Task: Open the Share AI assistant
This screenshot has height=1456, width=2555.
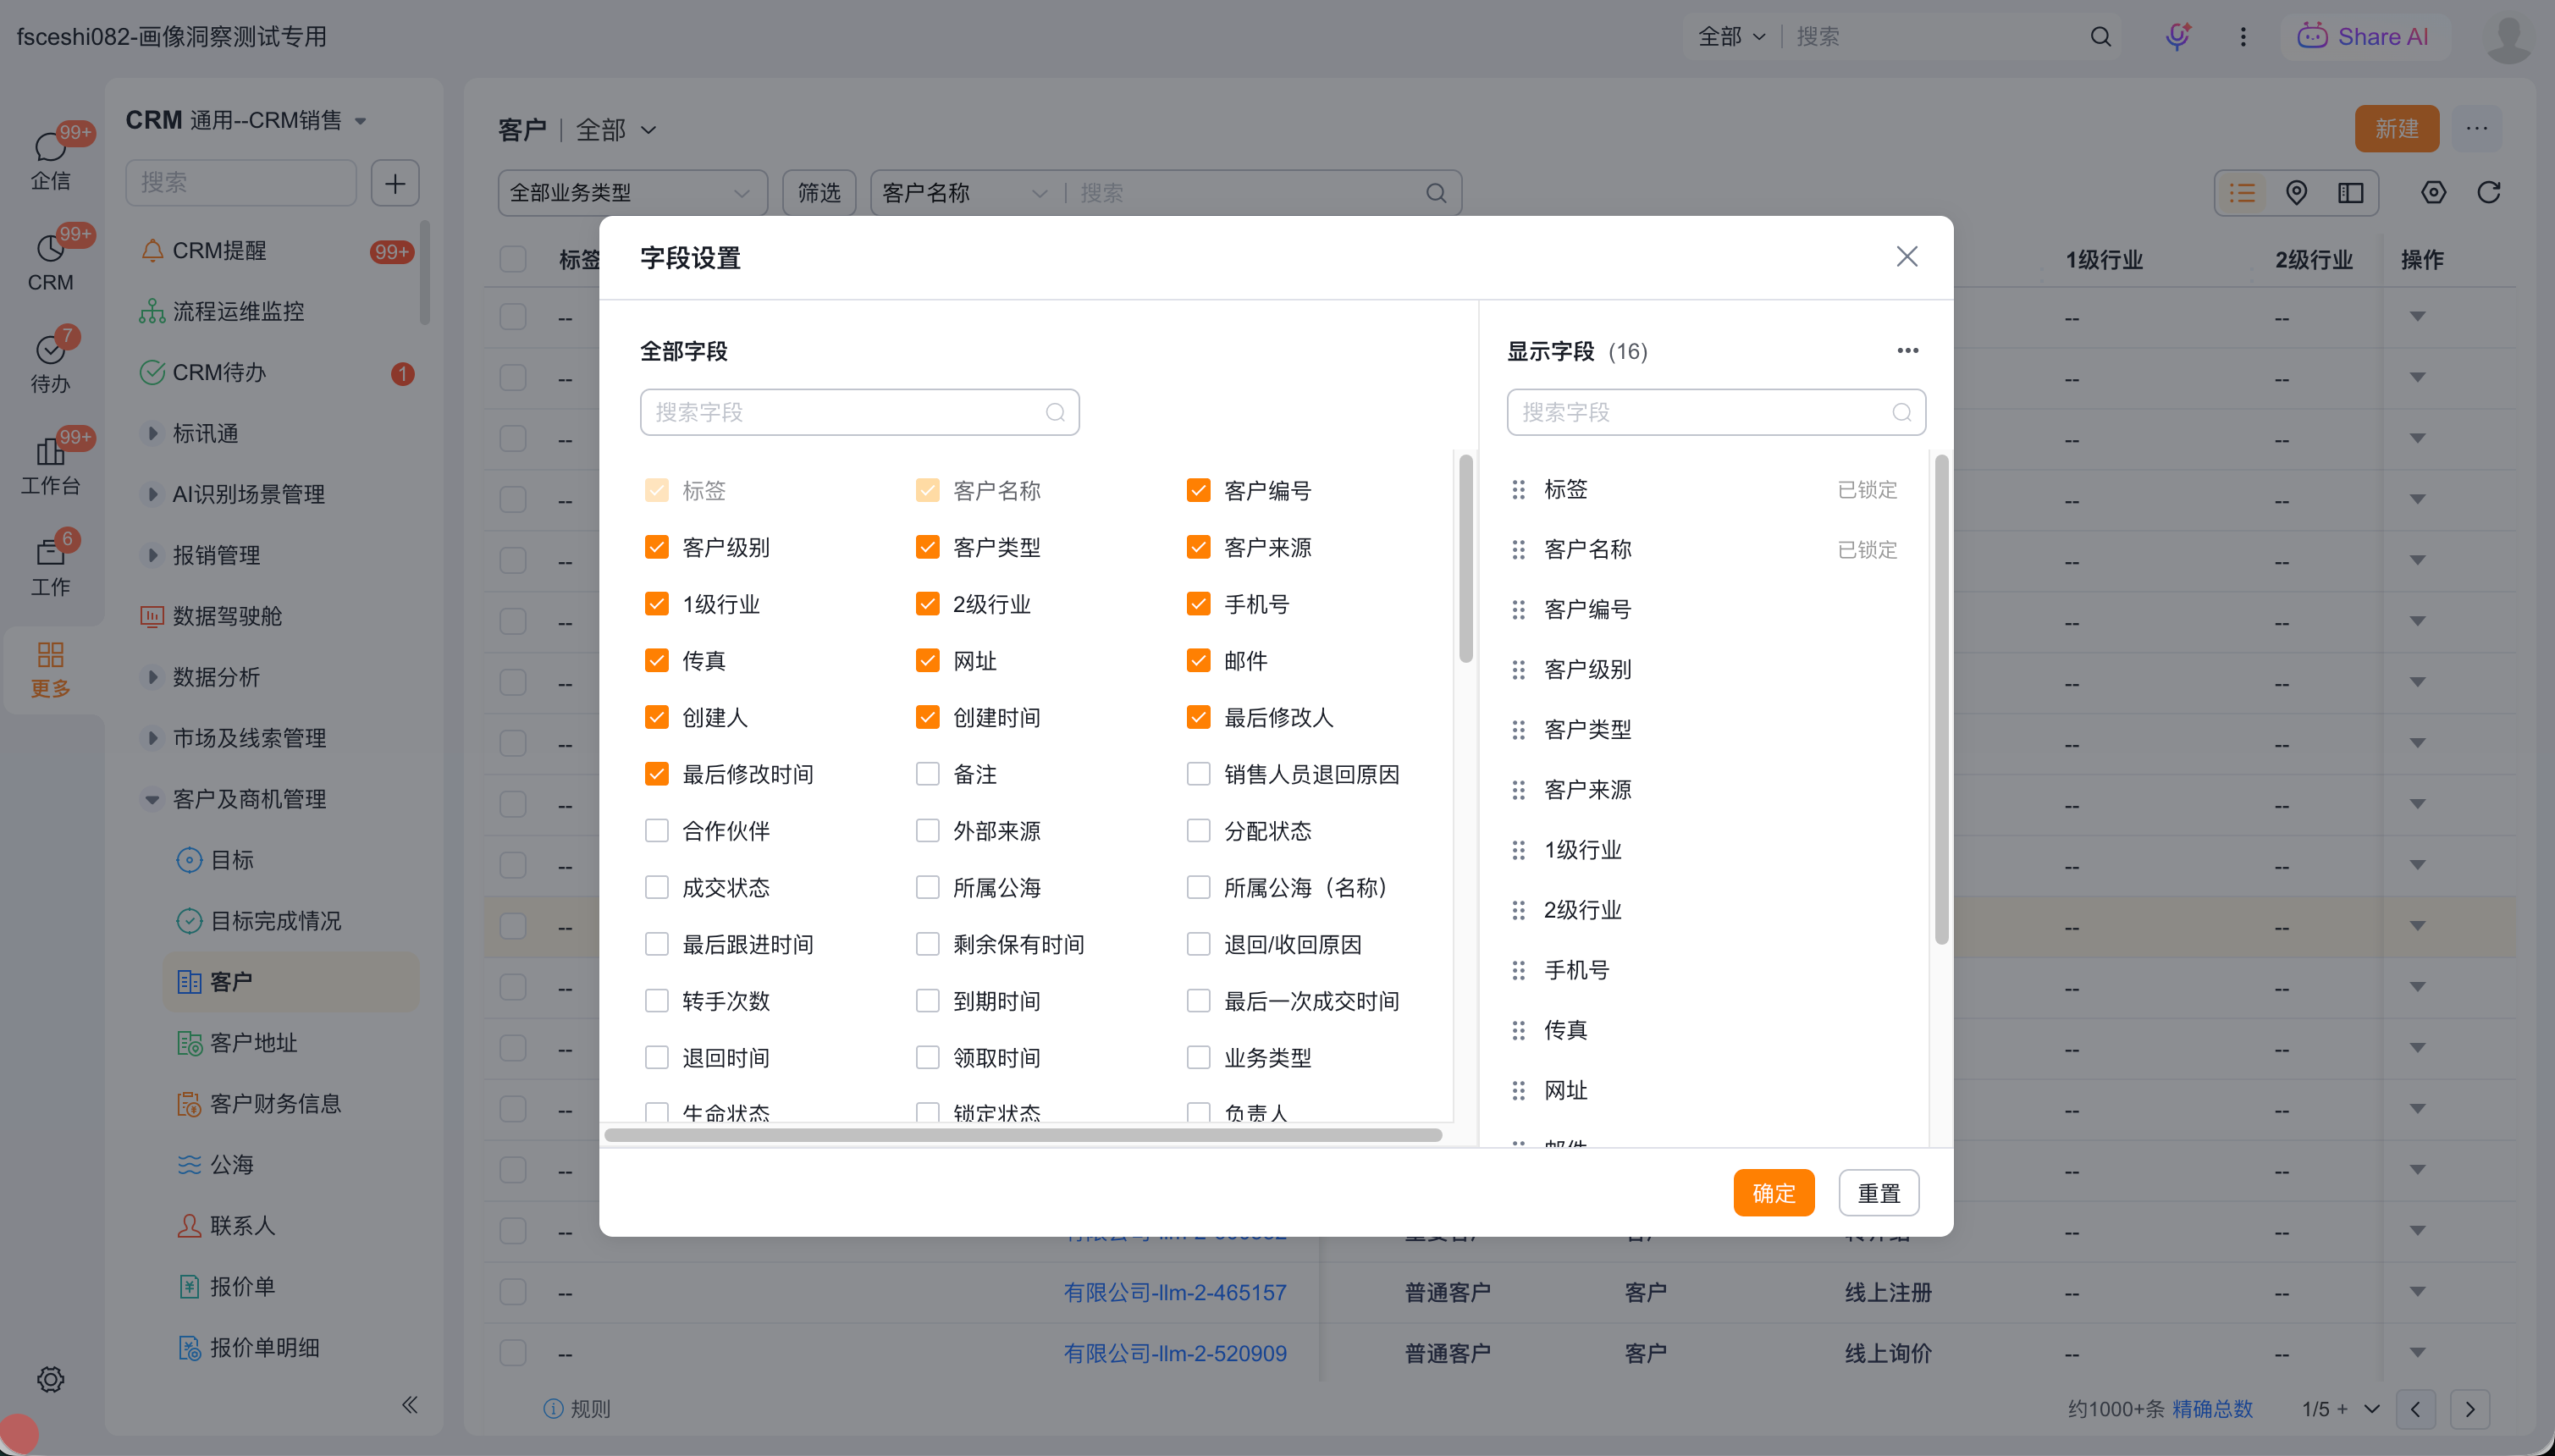Action: [2363, 37]
